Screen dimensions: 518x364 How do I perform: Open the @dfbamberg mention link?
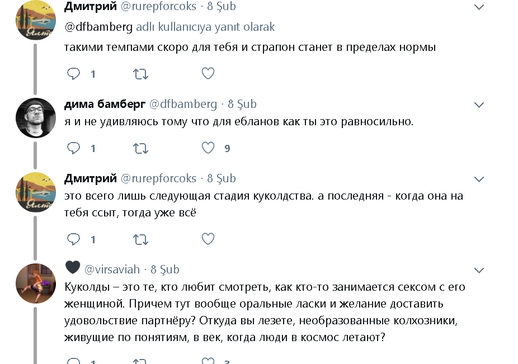click(x=98, y=27)
